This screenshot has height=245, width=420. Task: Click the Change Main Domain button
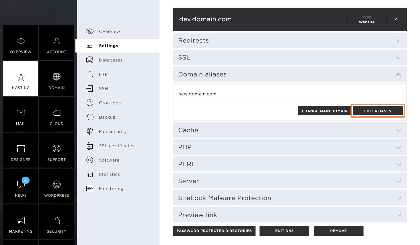point(325,111)
